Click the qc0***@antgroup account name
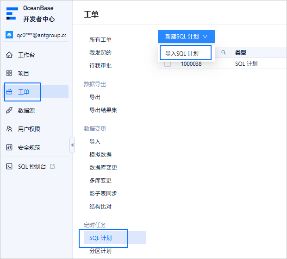This screenshot has width=287, height=259. point(41,35)
